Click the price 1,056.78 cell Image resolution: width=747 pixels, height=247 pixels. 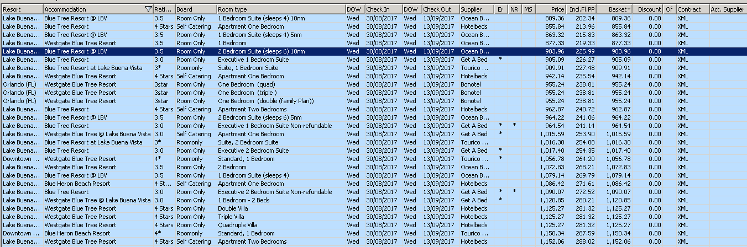[x=551, y=159]
